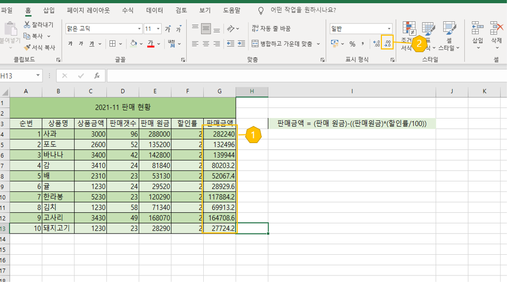Click into the formula bar input
This screenshot has height=284, width=508.
tap(306, 76)
